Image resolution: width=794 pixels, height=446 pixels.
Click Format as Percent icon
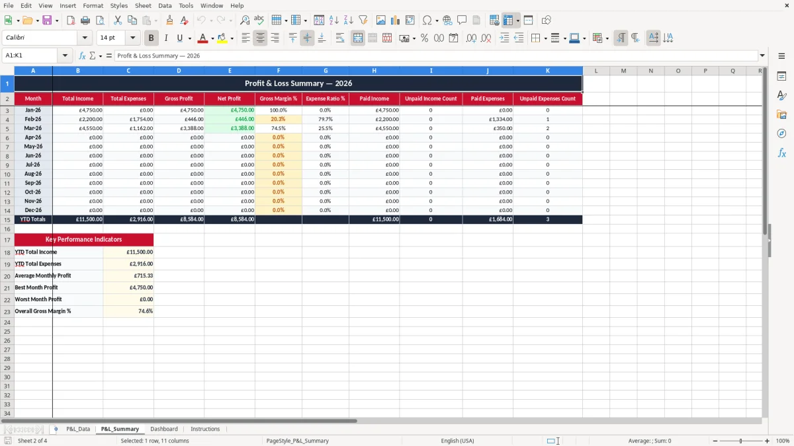click(424, 38)
